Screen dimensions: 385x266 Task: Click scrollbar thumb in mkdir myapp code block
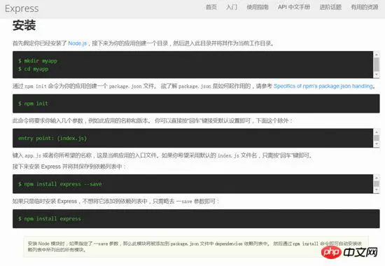click(x=377, y=64)
